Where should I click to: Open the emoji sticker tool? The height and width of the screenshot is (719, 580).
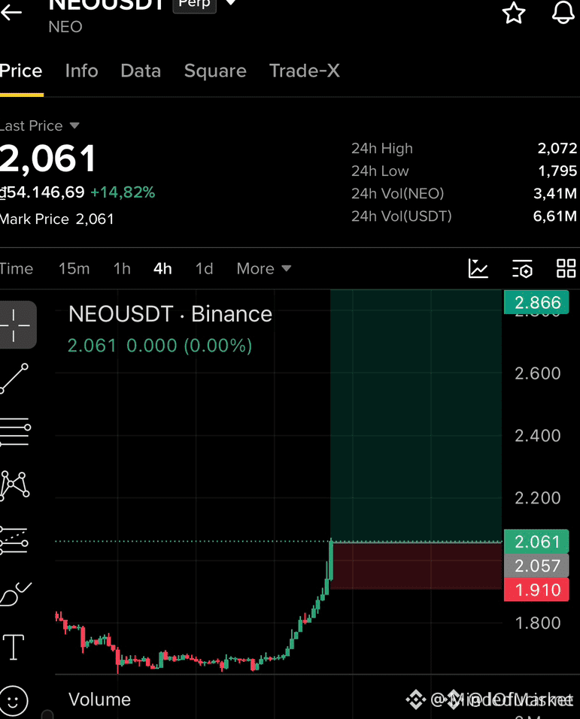(14, 701)
